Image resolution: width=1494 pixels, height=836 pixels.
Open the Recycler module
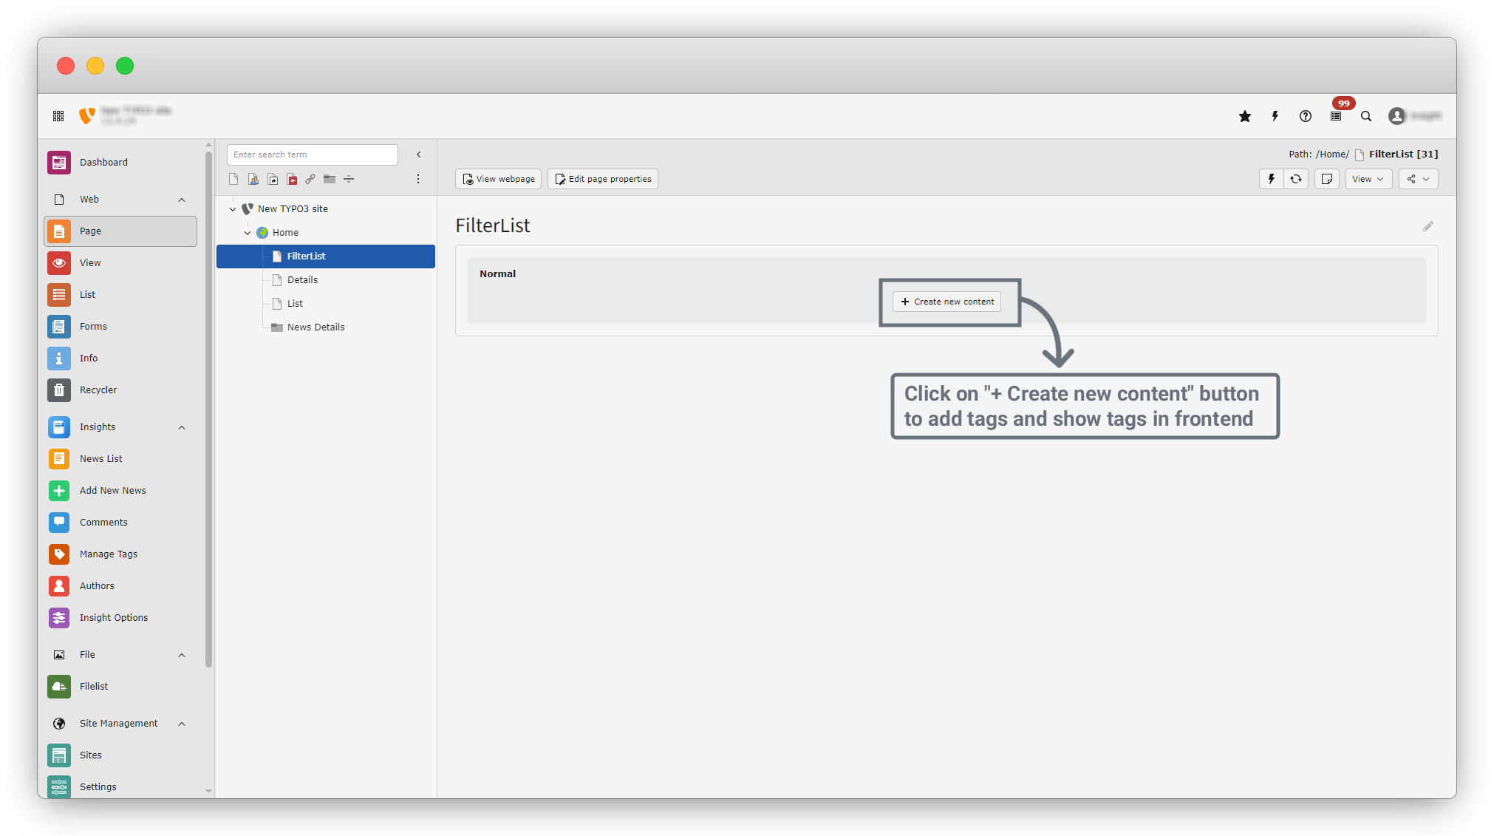point(98,390)
